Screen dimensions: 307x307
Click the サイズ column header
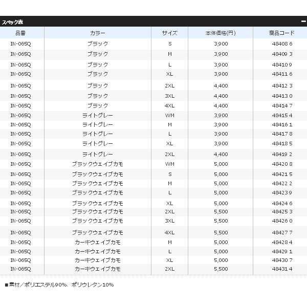(169, 33)
